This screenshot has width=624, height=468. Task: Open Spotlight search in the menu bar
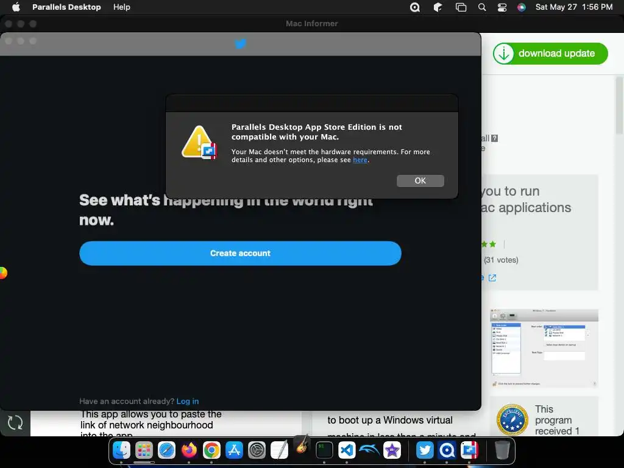click(482, 7)
